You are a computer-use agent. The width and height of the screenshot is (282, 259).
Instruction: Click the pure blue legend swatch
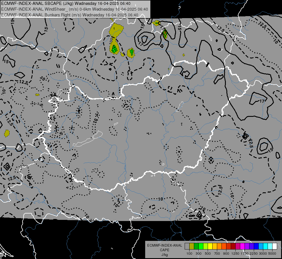click(256, 246)
